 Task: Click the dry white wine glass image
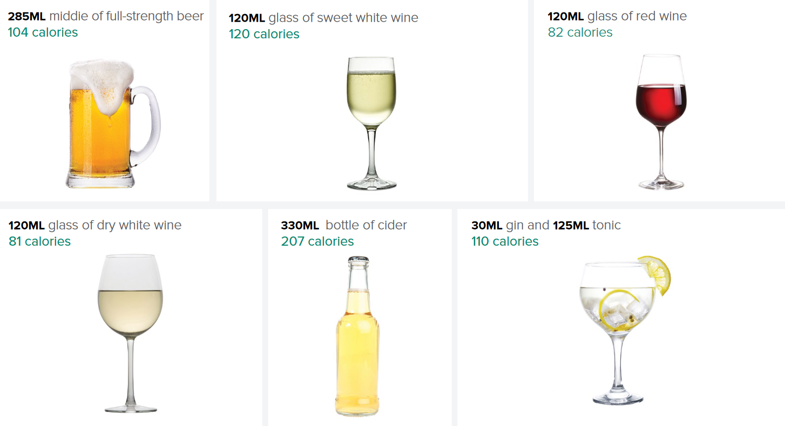130,332
